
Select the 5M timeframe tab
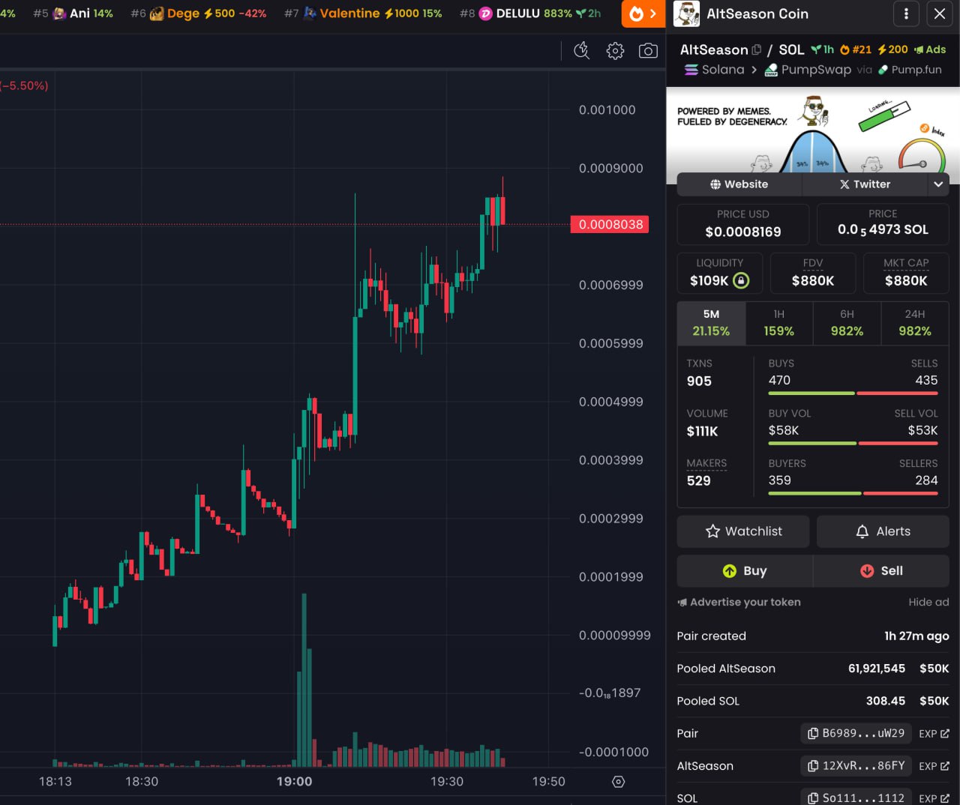point(711,323)
